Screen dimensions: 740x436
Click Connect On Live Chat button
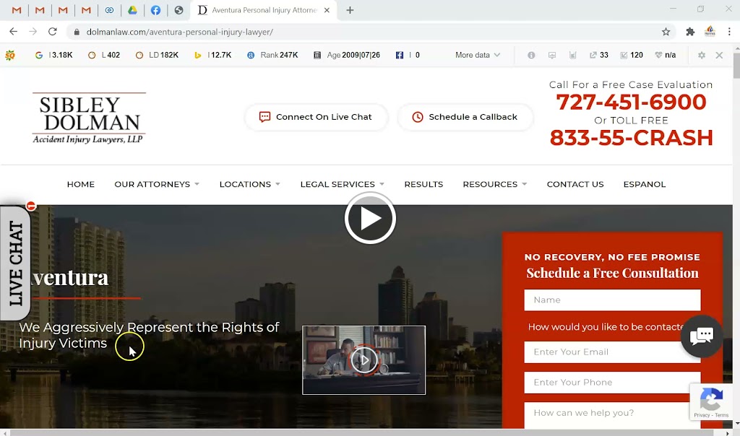(316, 117)
